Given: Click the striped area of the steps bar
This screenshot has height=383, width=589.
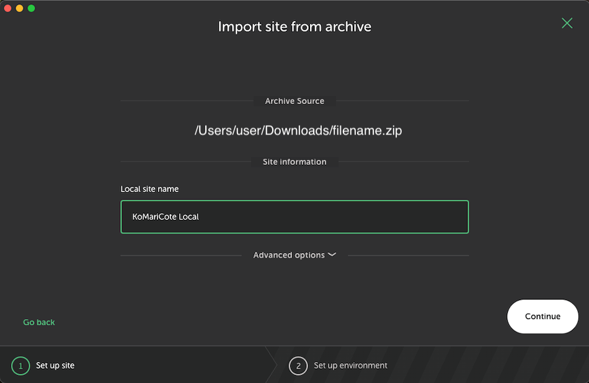Looking at the screenshot, I should point(496,366).
